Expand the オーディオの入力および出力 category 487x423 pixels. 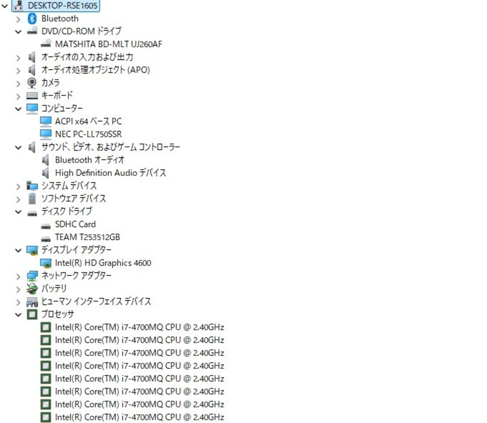(x=18, y=58)
